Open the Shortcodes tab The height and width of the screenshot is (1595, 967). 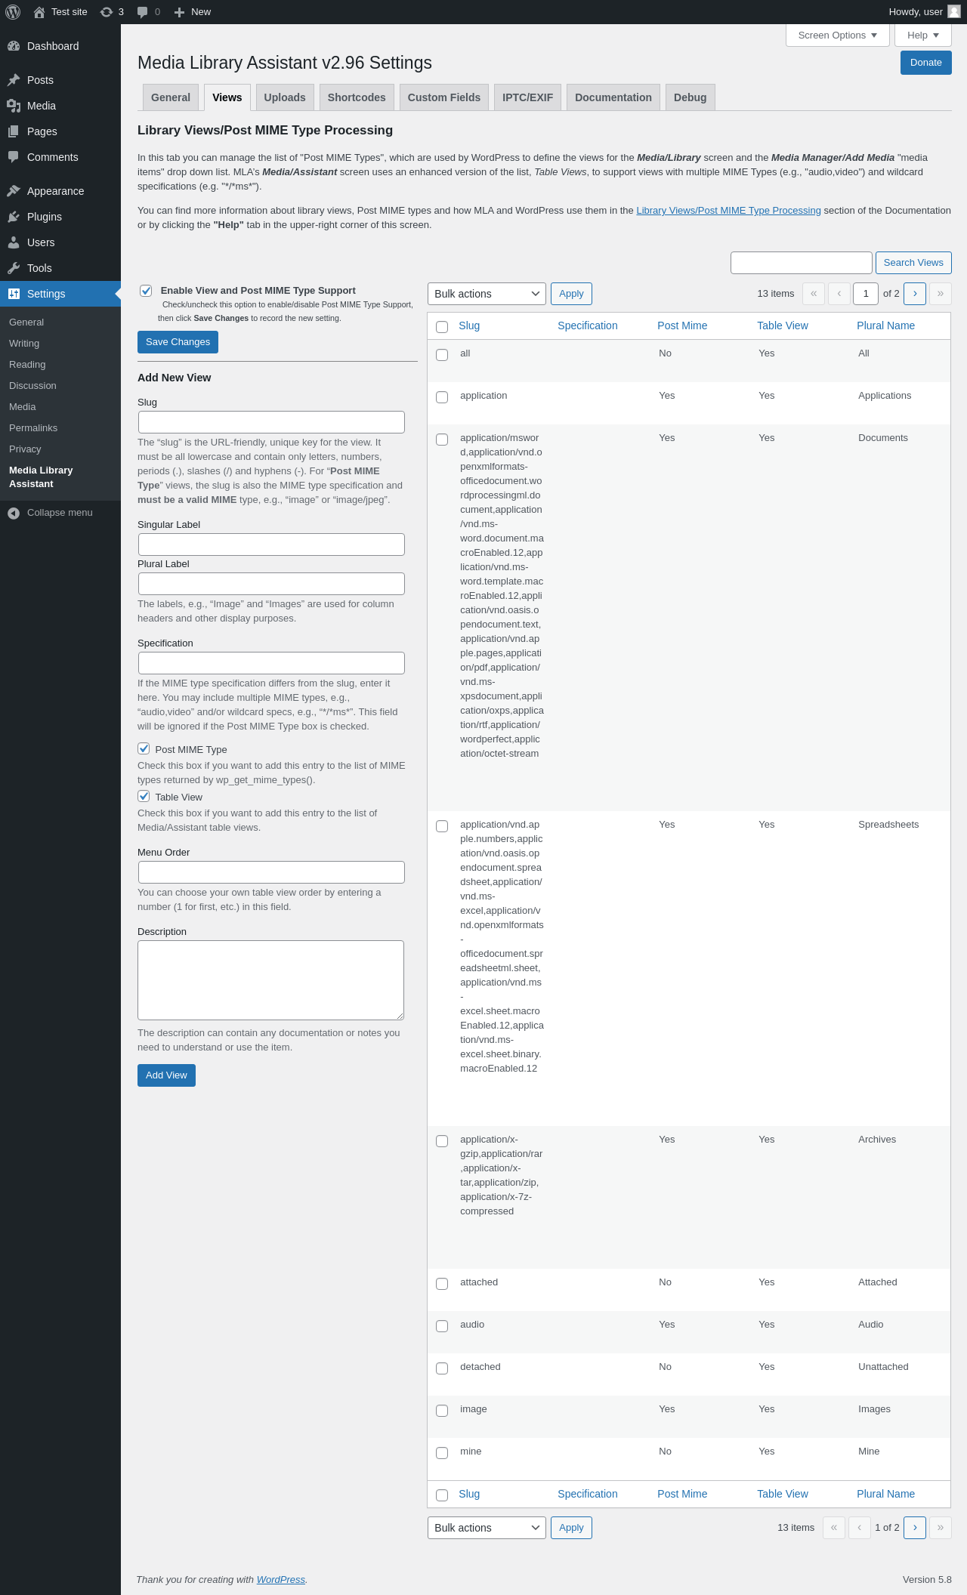pyautogui.click(x=357, y=97)
